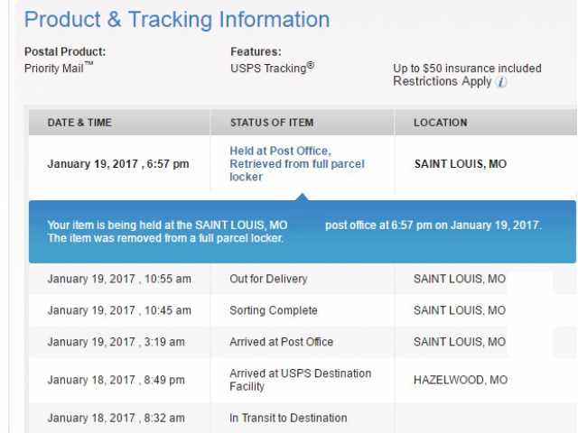Viewport: 578px width, 433px height.
Task: Click the January 18, 2017, 8:49 pm timestamp
Action: pyautogui.click(x=116, y=380)
